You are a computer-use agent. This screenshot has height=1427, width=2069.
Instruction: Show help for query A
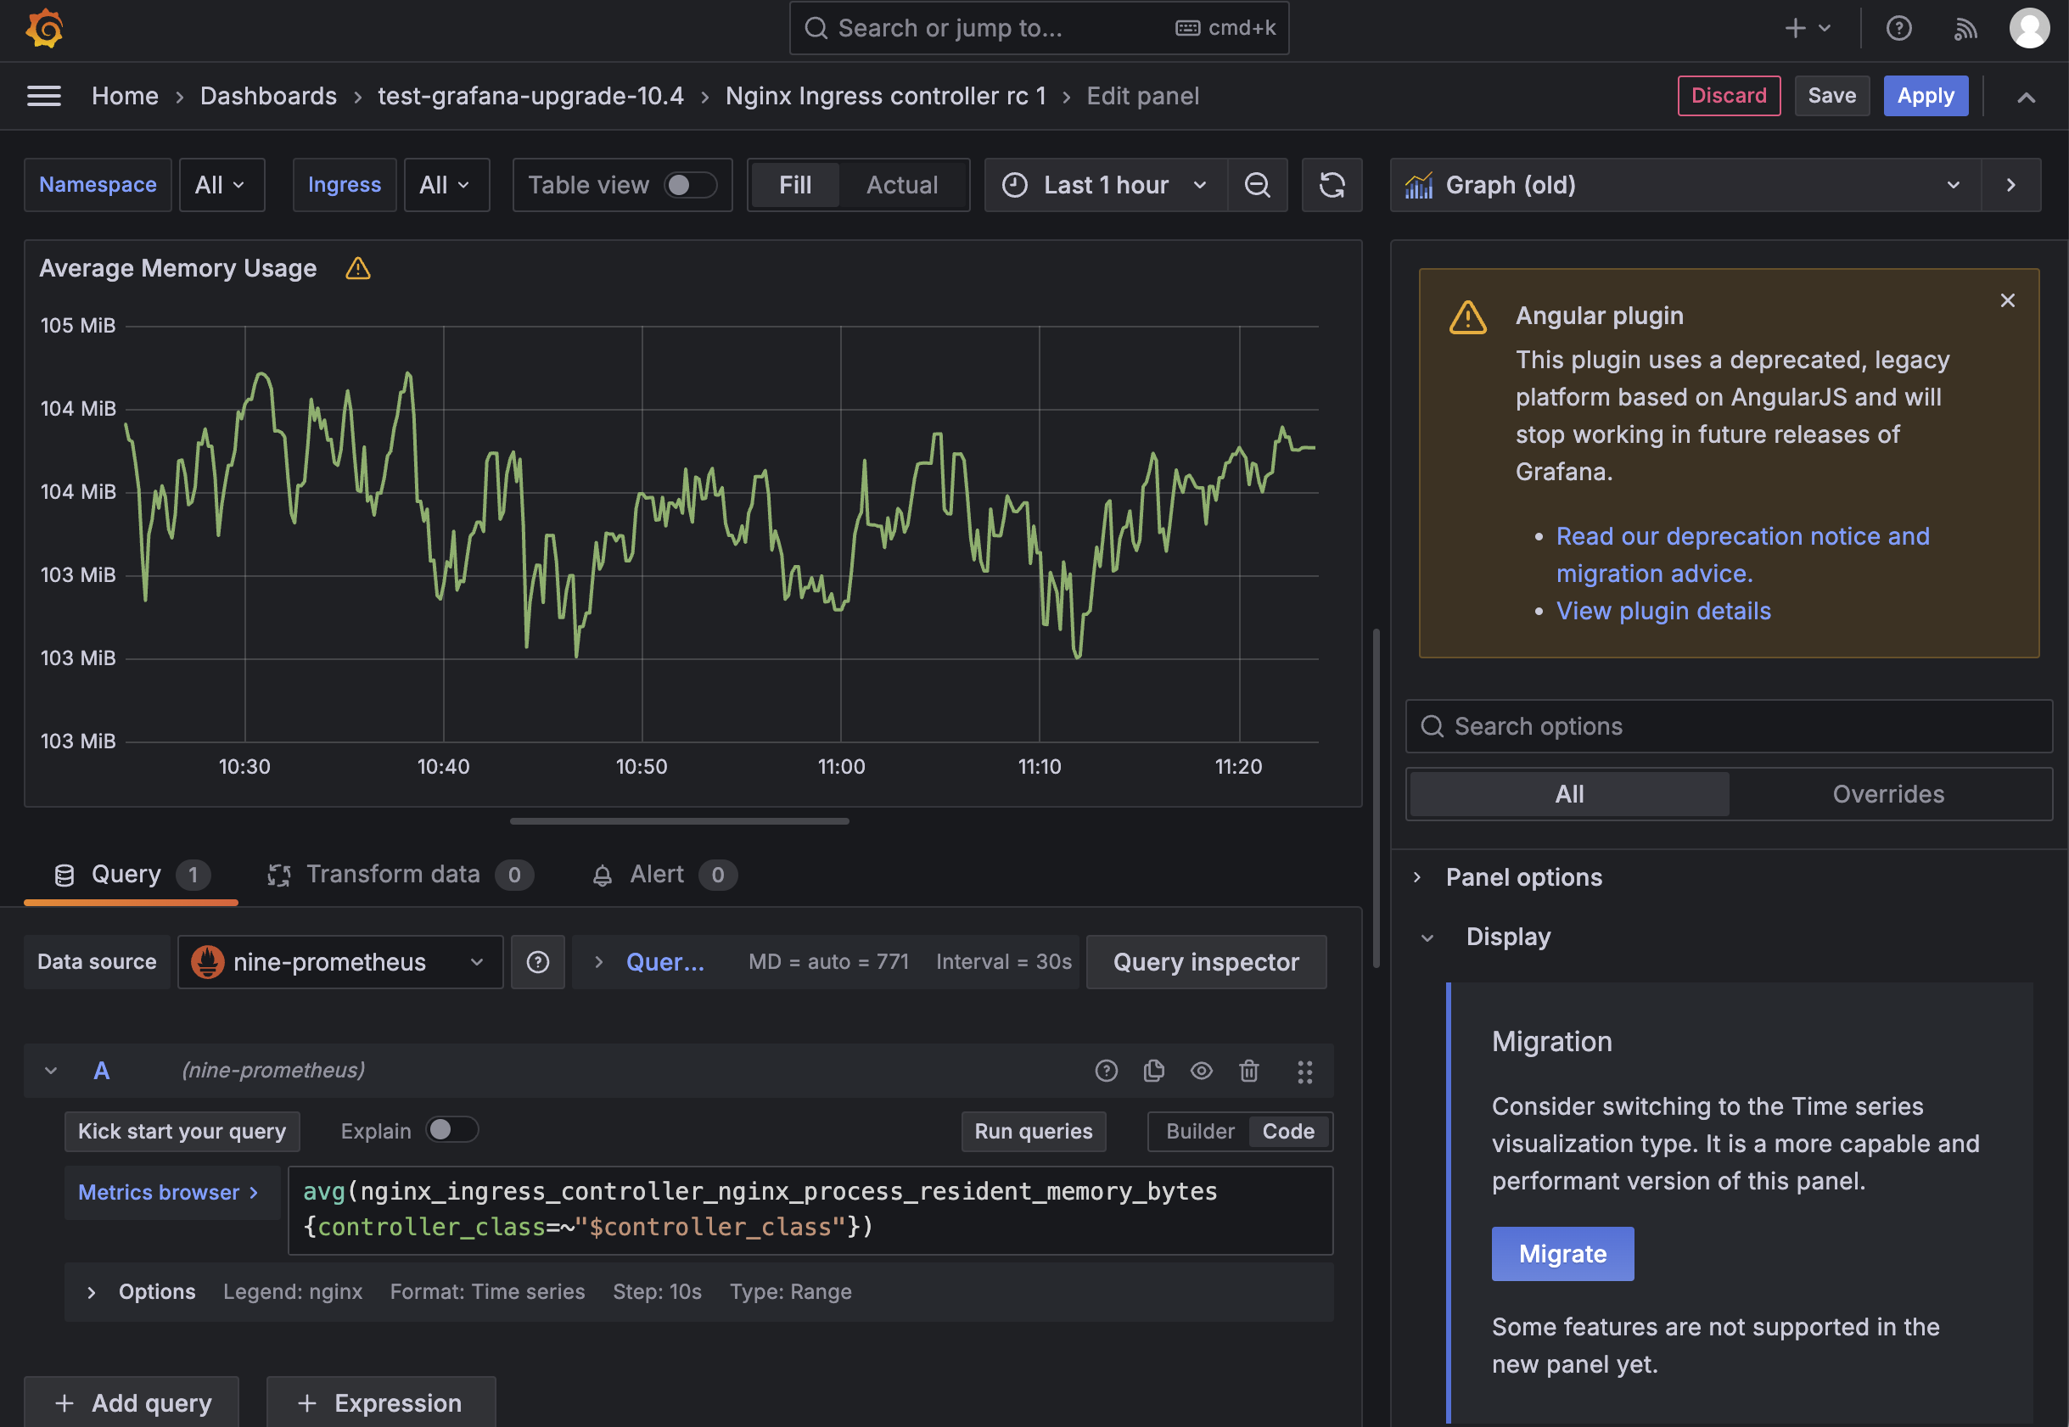1106,1072
